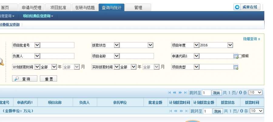273x122 pixels.
Task: Click the magnifier icon on 查询 button
Action: [17, 79]
